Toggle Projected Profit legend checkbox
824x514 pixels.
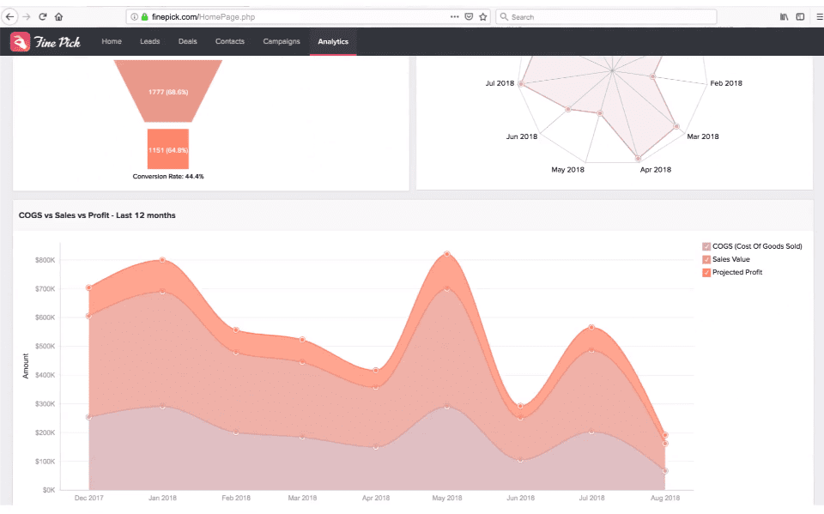click(x=706, y=272)
